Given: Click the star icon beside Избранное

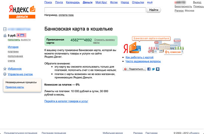Looking at the screenshot, I should (x=5, y=69).
